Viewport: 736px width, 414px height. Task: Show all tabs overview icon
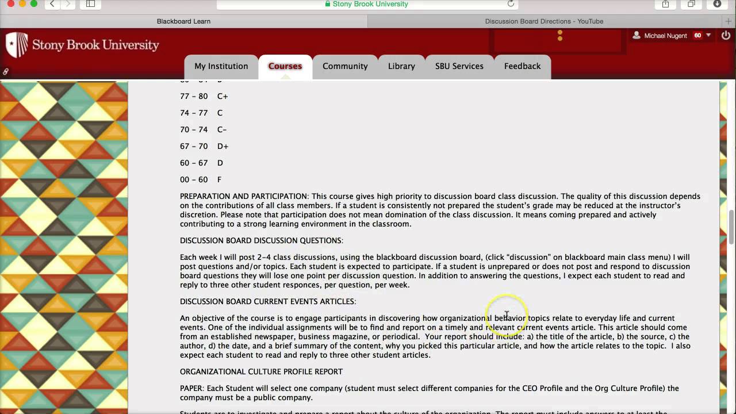click(x=692, y=4)
